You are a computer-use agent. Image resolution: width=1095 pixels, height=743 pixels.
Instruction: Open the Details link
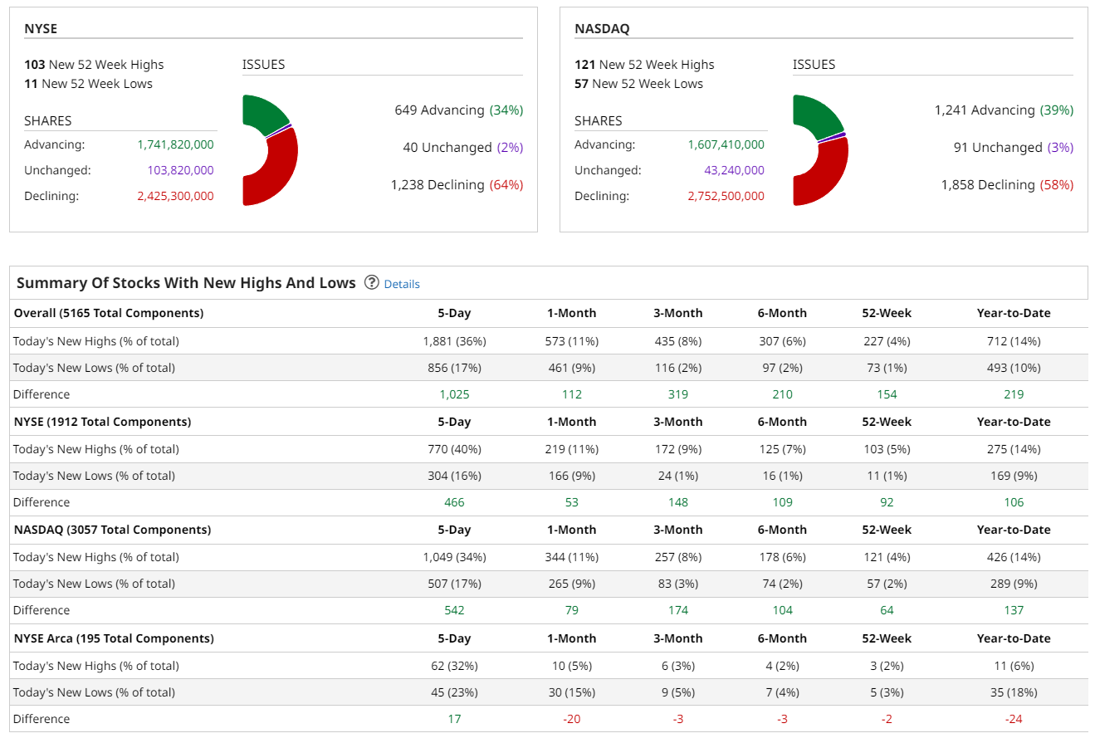tap(402, 284)
